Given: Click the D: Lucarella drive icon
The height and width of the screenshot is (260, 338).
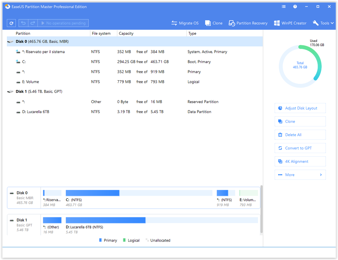Looking at the screenshot, I should point(18,112).
